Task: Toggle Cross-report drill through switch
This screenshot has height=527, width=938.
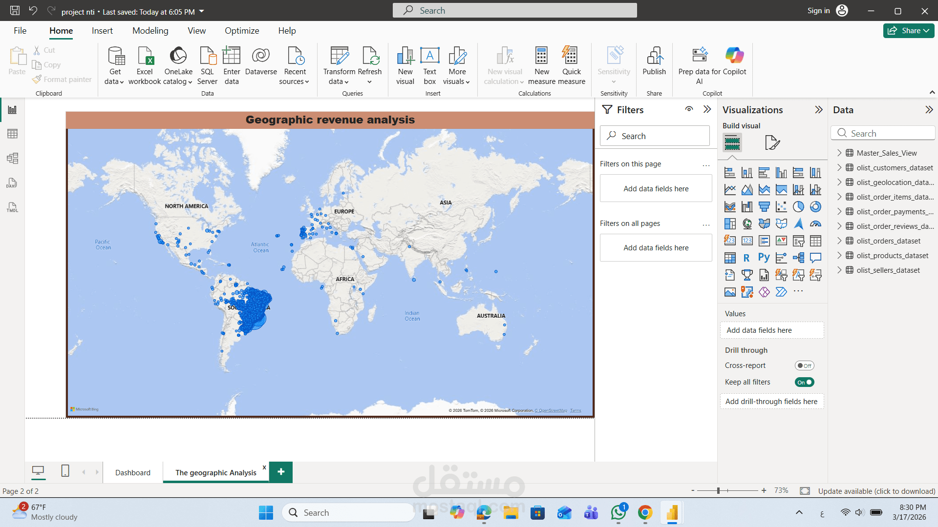Action: click(804, 365)
